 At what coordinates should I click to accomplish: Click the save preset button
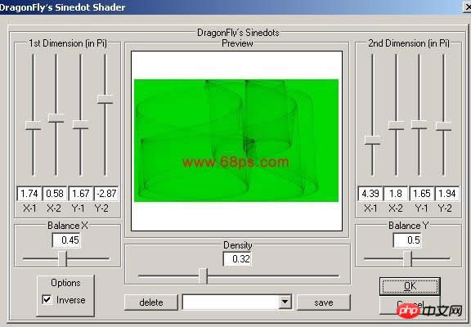click(324, 302)
